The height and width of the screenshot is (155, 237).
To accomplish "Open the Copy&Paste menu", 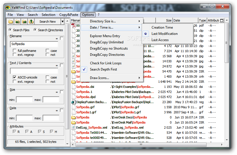I will coord(69,15).
